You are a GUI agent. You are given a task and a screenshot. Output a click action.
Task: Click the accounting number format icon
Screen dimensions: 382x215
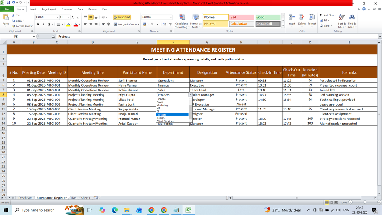pos(144,24)
